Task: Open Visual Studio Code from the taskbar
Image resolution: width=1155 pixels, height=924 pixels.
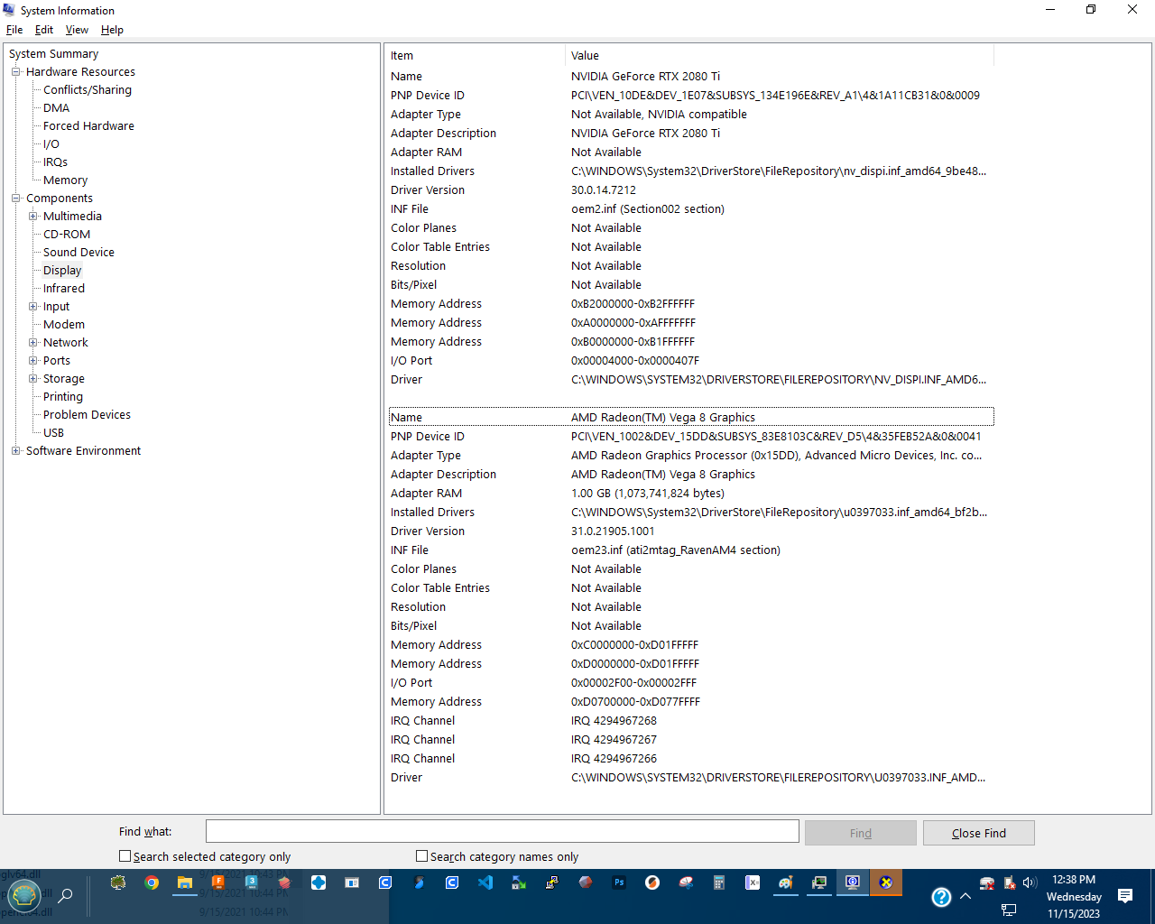Action: click(485, 882)
